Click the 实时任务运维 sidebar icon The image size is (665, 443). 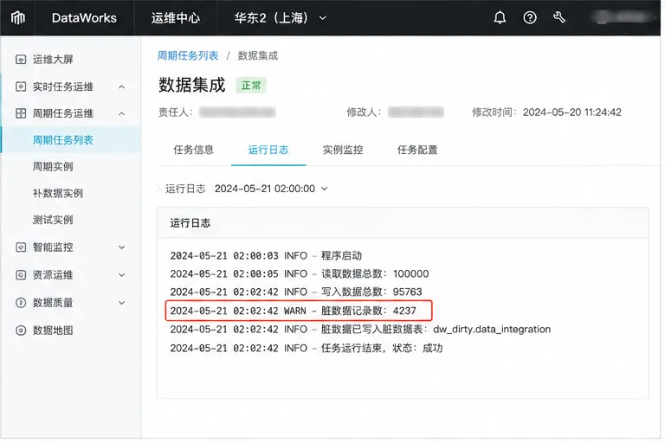[21, 87]
